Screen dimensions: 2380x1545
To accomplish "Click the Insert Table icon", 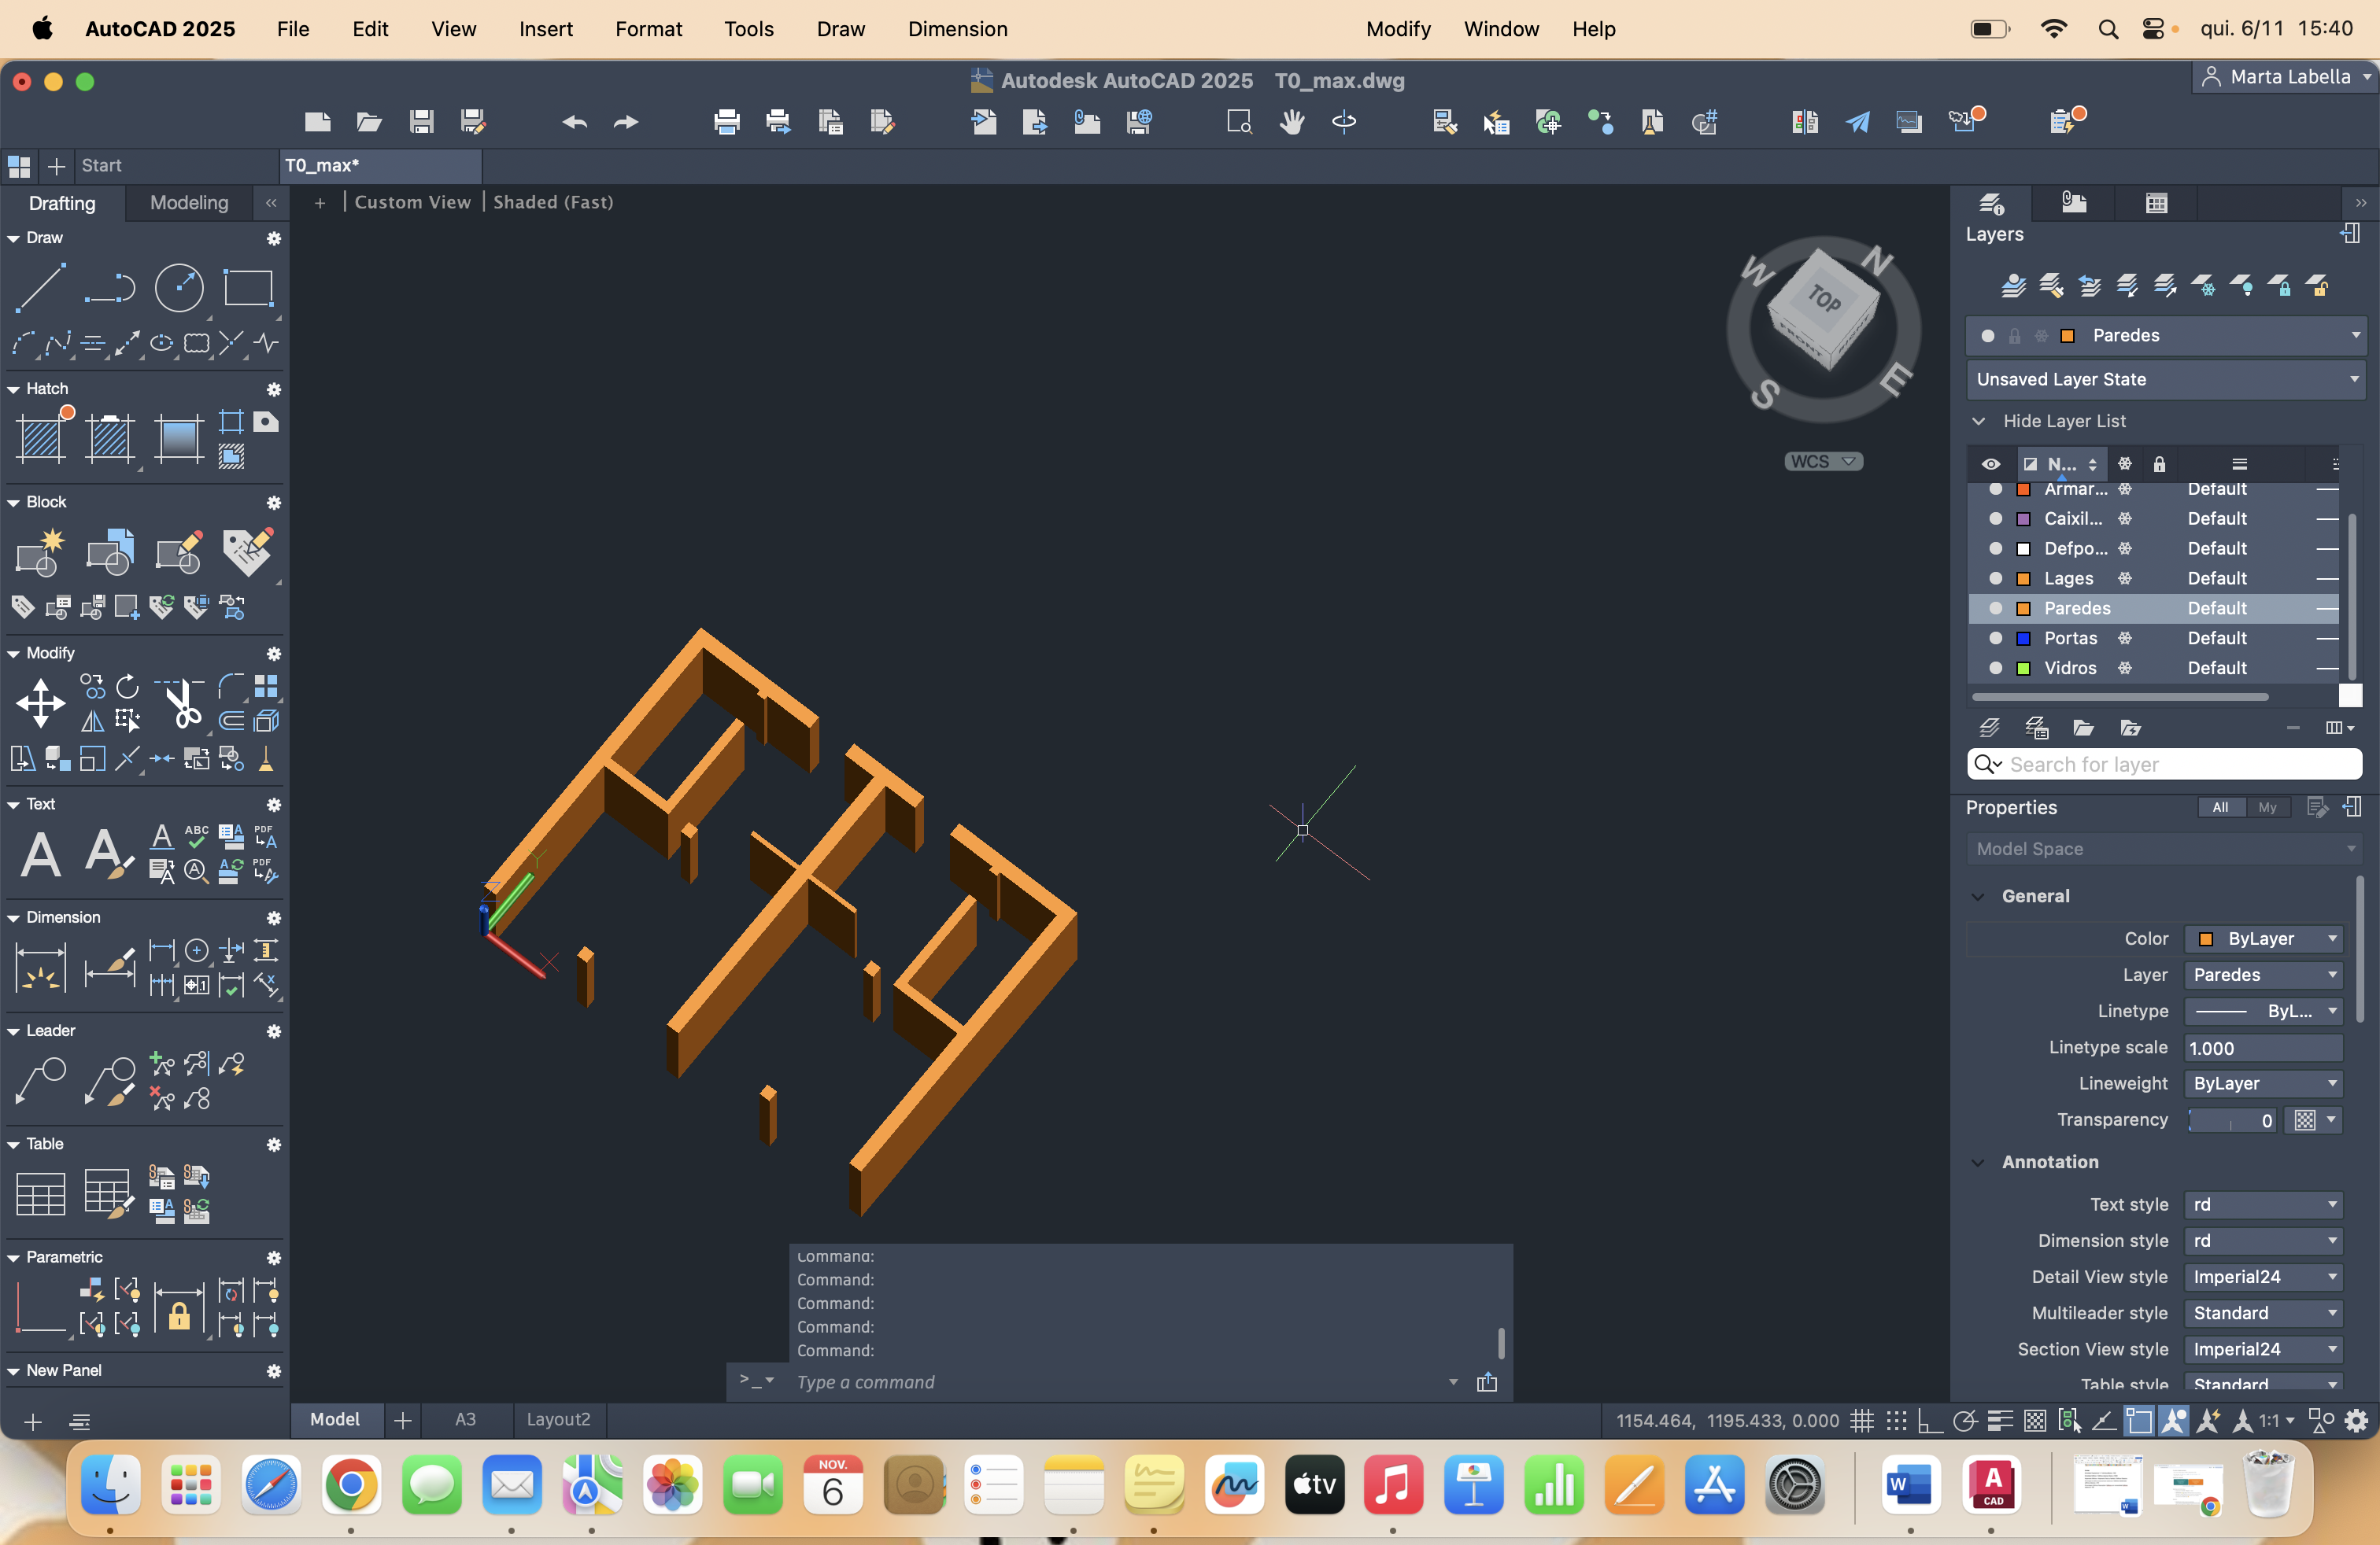I will [x=41, y=1193].
